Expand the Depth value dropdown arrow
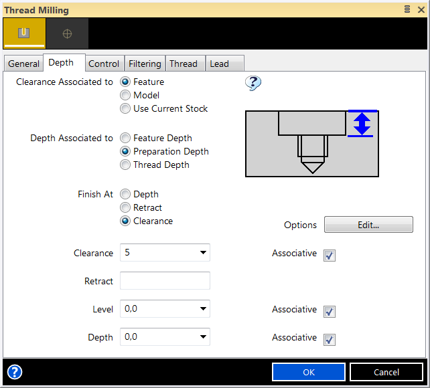The width and height of the screenshot is (430, 388). pos(203,336)
